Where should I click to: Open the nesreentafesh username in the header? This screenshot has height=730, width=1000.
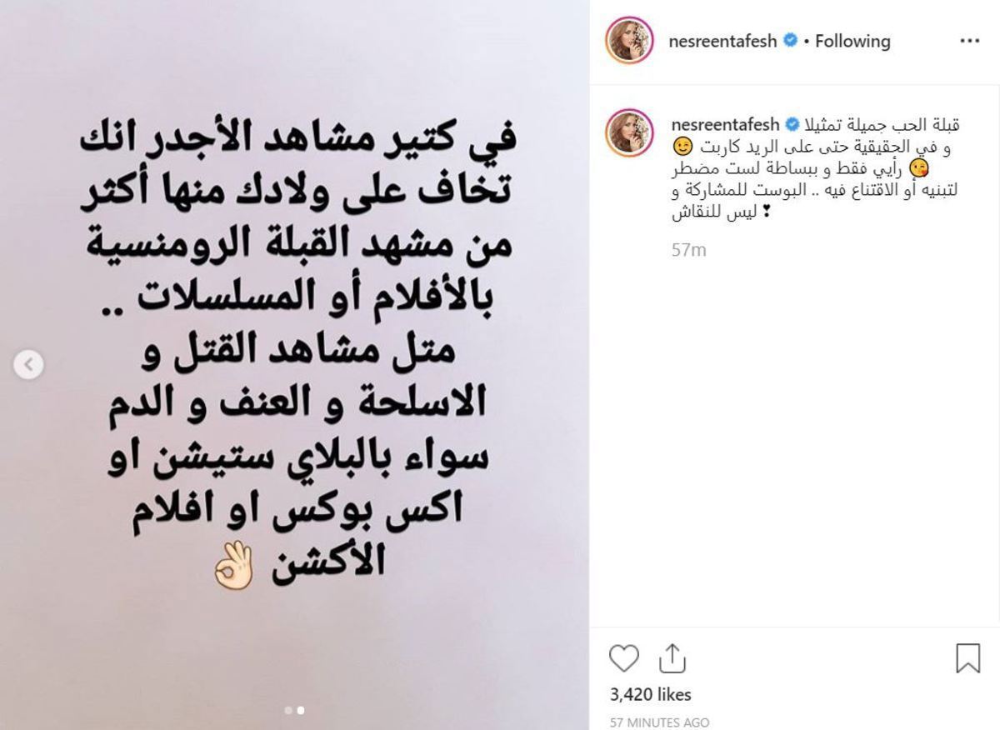(x=722, y=41)
